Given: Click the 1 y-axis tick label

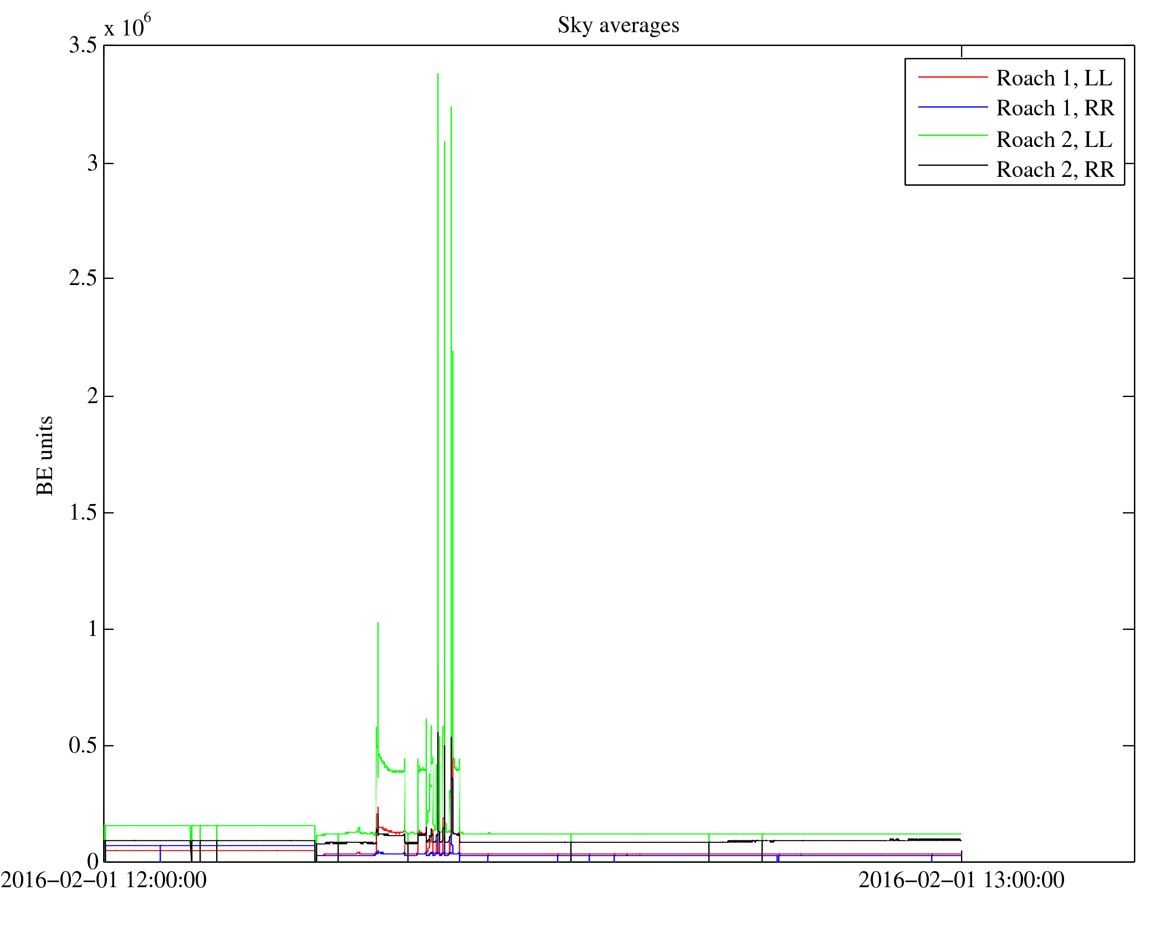Looking at the screenshot, I should pyautogui.click(x=93, y=629).
